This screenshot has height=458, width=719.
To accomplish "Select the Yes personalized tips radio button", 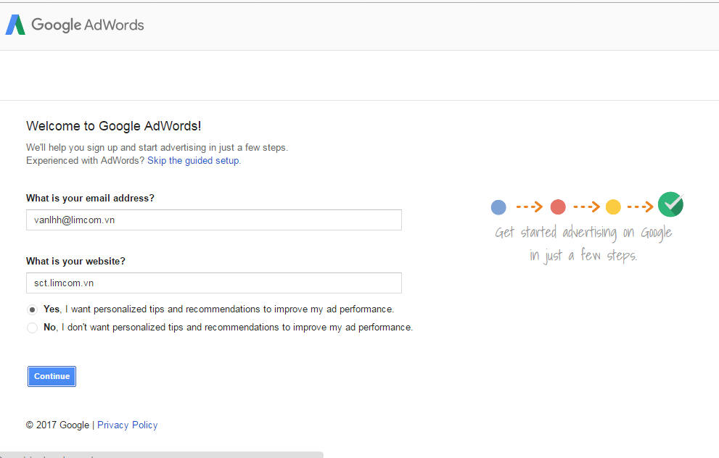I will (33, 309).
